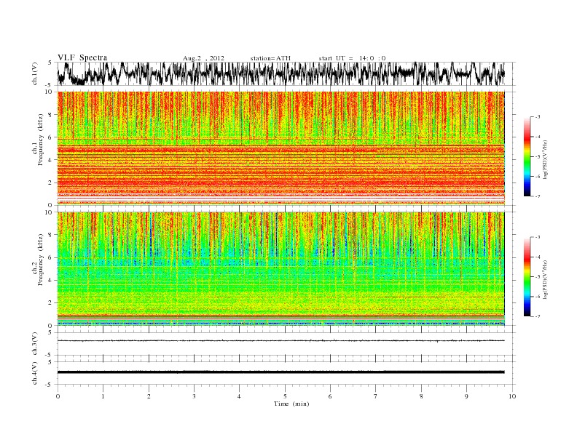Click the "ch.1(V)" waveform axis label
The height and width of the screenshot is (445, 577).
tap(35, 73)
